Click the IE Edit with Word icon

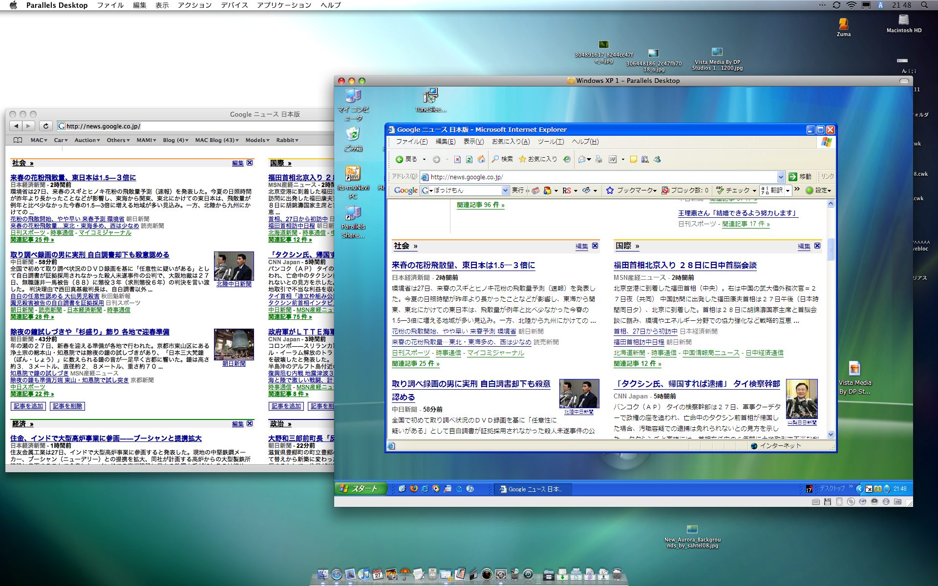[x=613, y=159]
